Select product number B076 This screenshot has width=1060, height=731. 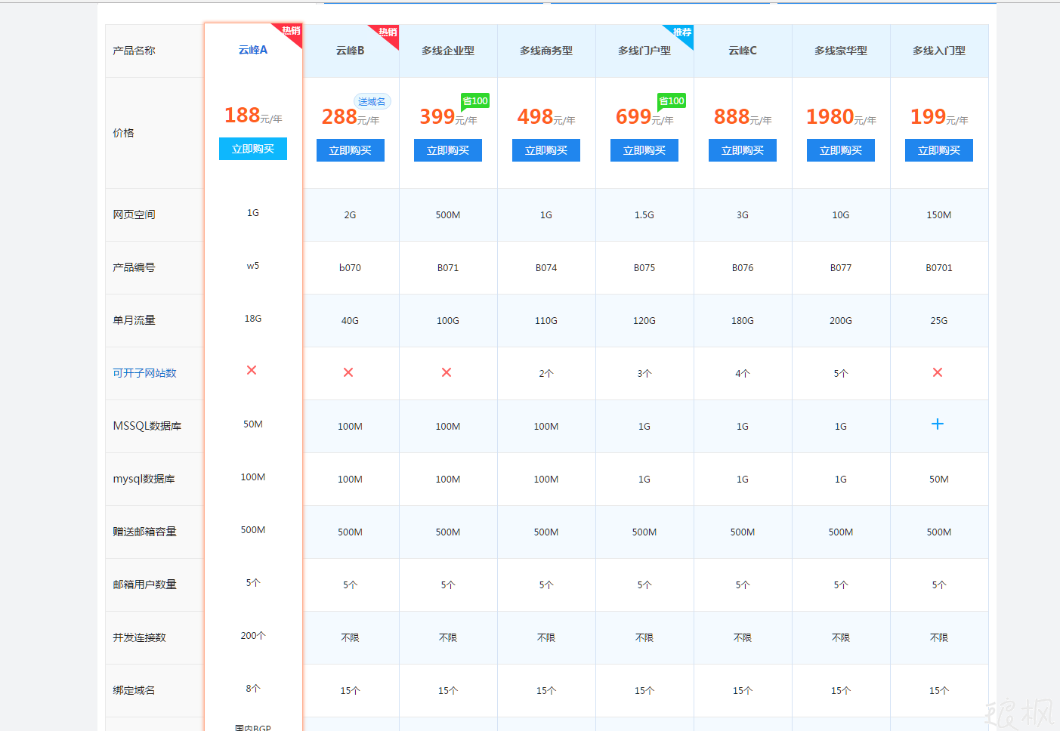coord(743,268)
